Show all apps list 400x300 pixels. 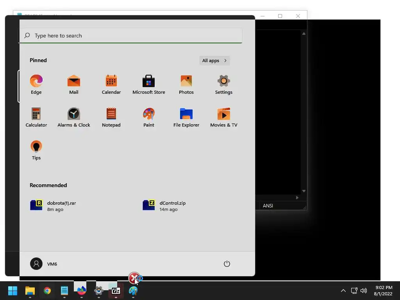(x=214, y=61)
